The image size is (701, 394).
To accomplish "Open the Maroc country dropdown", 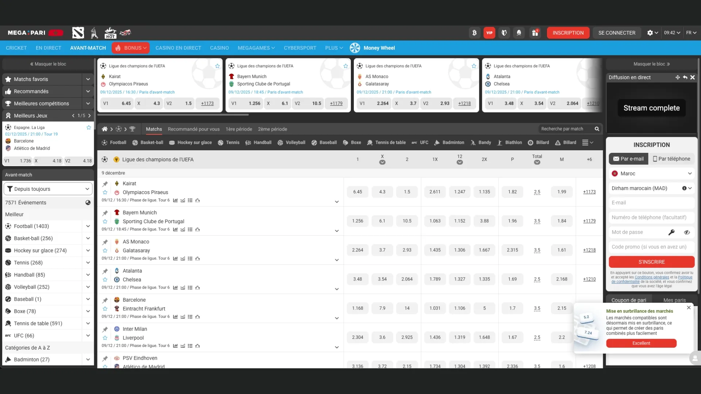I will pos(651,174).
